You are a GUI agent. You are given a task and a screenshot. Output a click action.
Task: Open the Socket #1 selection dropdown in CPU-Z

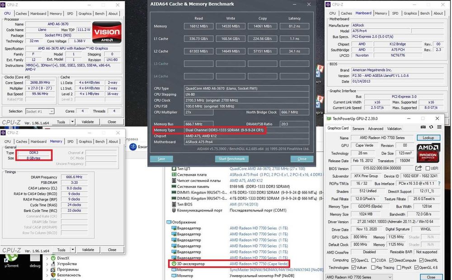39,111
